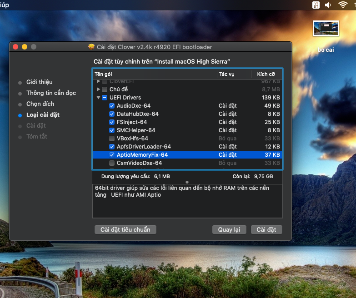Click the 139 KB size of UEFI Drivers

(271, 98)
